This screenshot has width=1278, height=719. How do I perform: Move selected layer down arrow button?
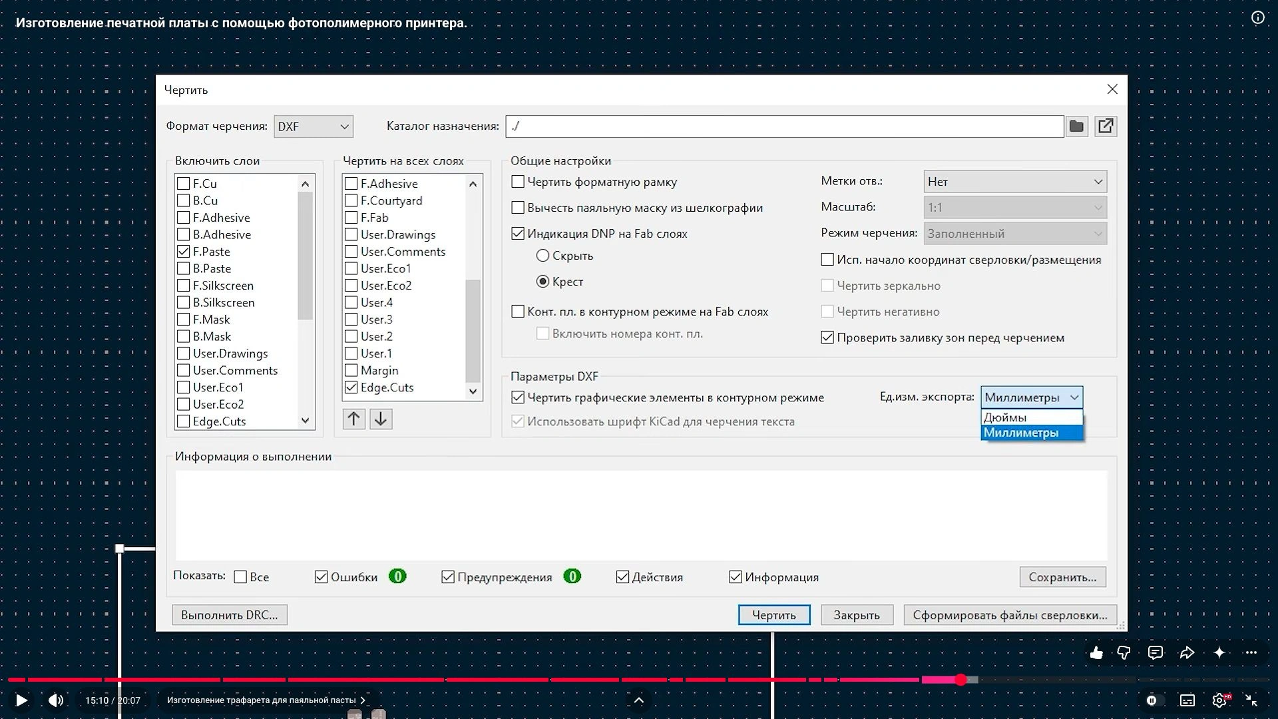point(381,419)
